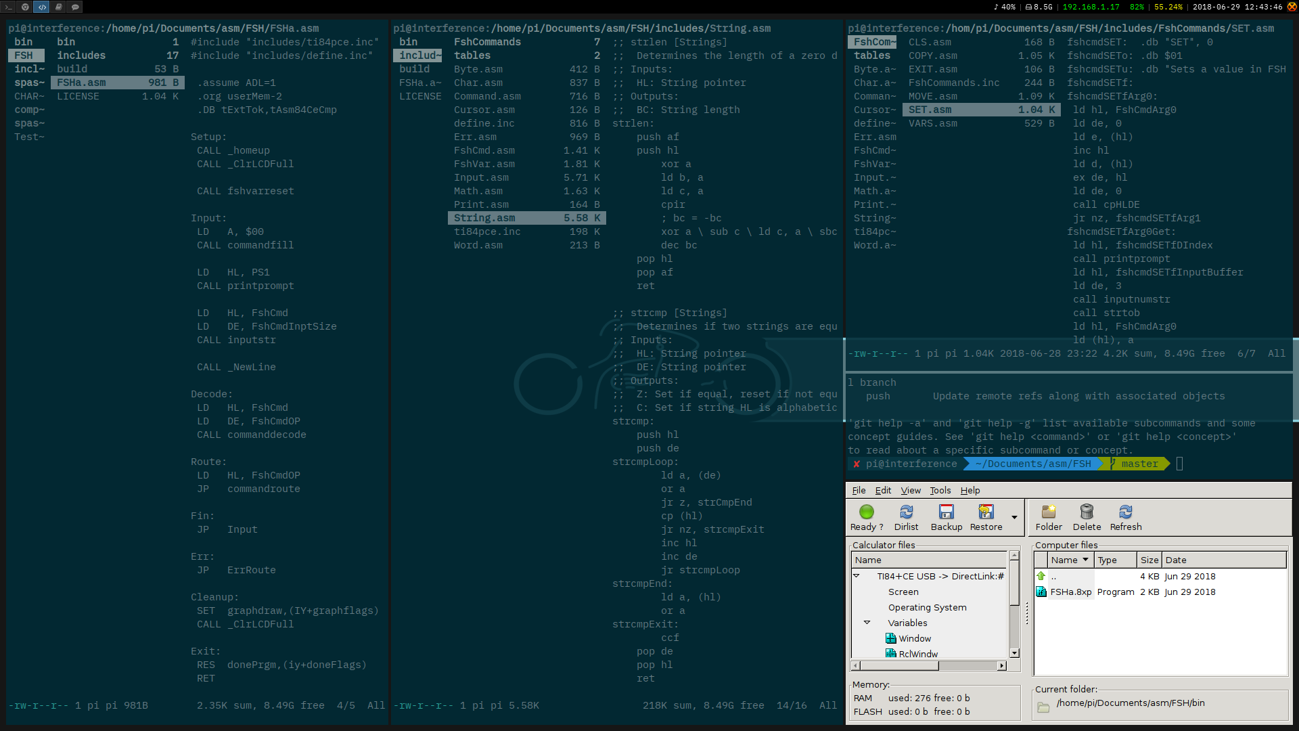Expand the toolbar overflow arrow after Restore
The width and height of the screenshot is (1299, 731).
pos(1014,517)
